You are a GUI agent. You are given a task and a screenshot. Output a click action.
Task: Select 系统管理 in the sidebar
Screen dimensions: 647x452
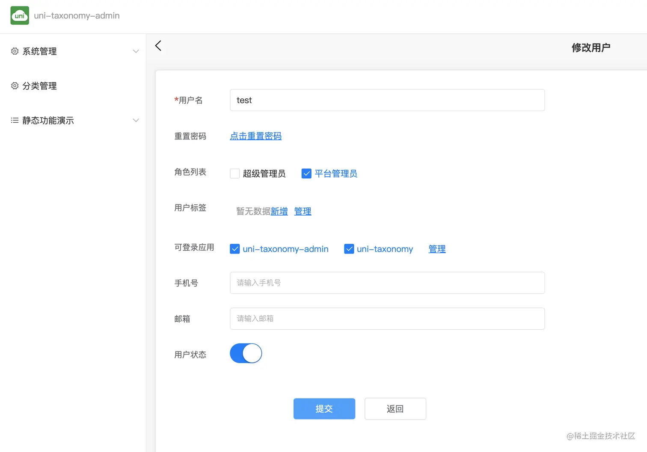pyautogui.click(x=39, y=51)
